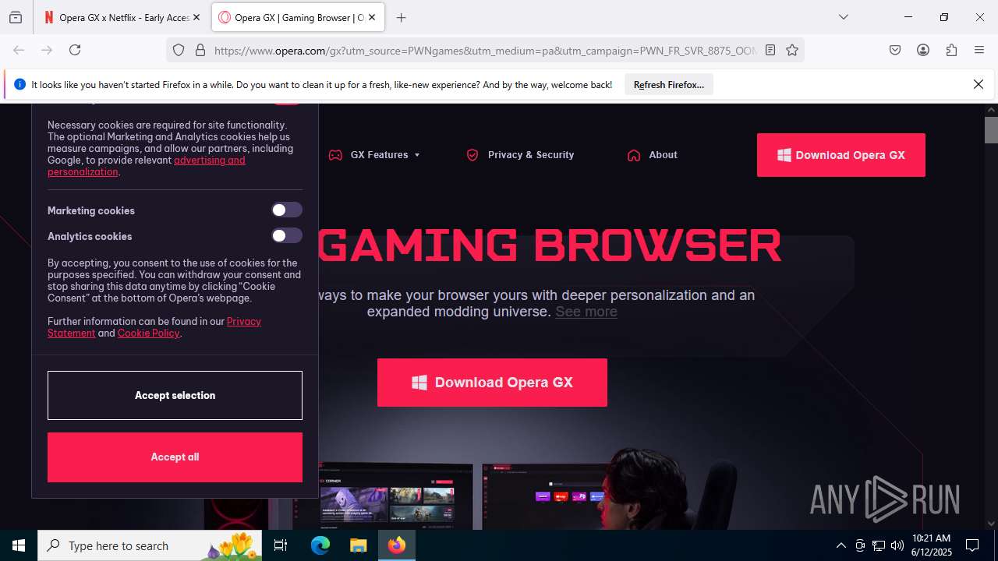Open the volume speaker tray icon
Image resolution: width=998 pixels, height=561 pixels.
897,545
